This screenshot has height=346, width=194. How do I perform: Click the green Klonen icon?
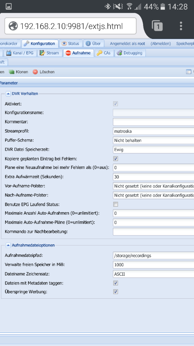[12, 72]
